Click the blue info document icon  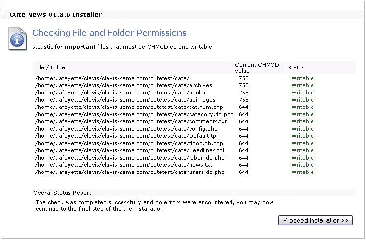[x=17, y=39]
